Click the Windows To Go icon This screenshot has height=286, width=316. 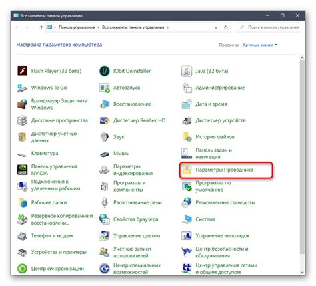(x=22, y=88)
